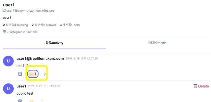Unfavorite the starred "test1 like" post

[33, 74]
